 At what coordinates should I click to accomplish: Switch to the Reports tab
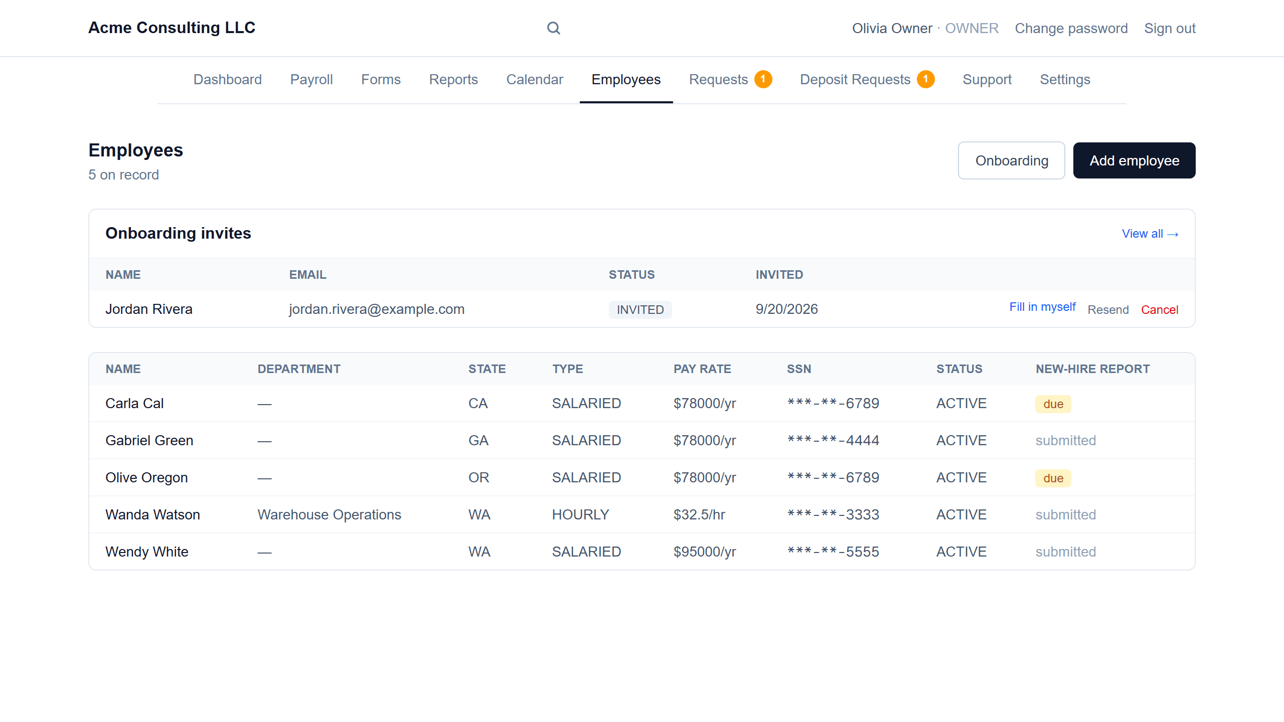click(x=453, y=79)
